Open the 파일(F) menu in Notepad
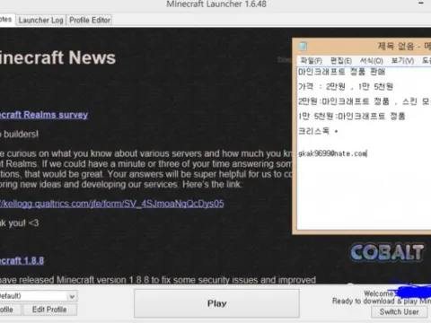Viewport: 431px width, 323px height. (311, 61)
